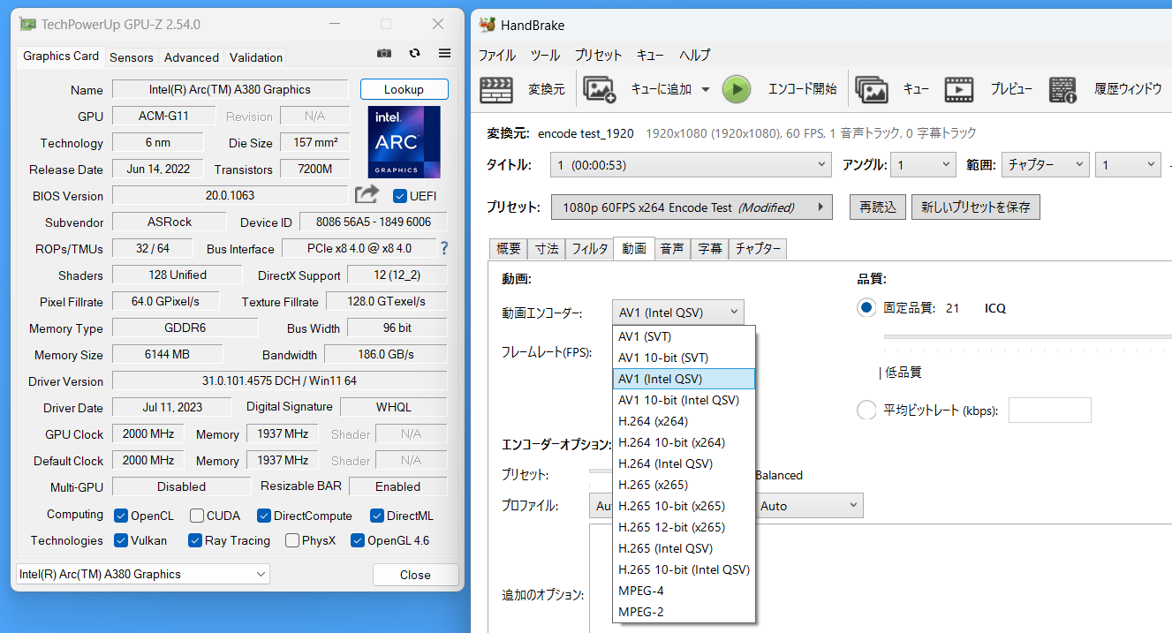
Task: Click 新しいプリセットを保存 button
Action: (976, 207)
